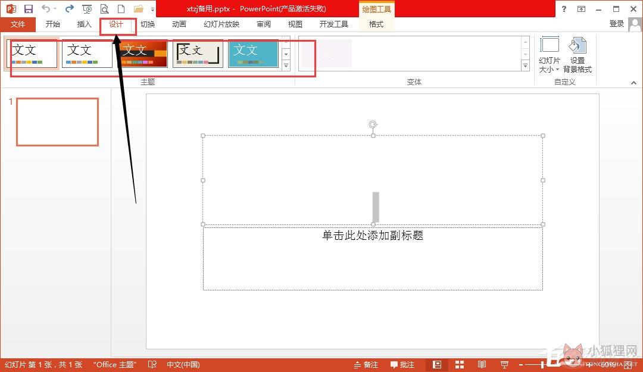Image resolution: width=643 pixels, height=372 pixels.
Task: Open the 视图 tab
Action: tap(295, 24)
